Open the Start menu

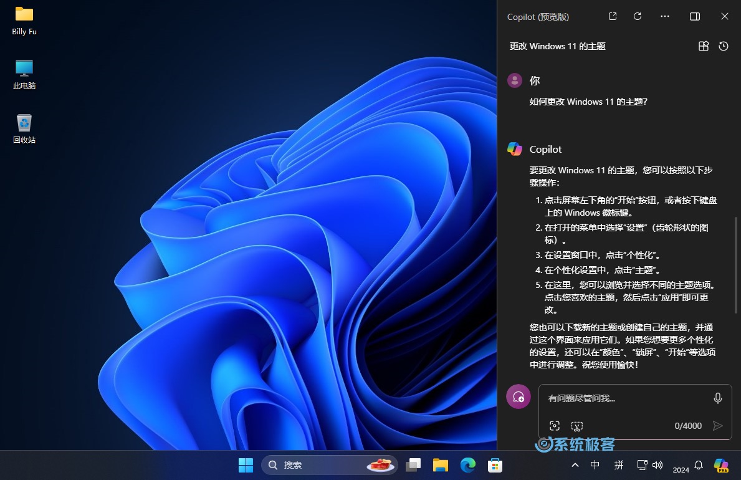point(246,465)
